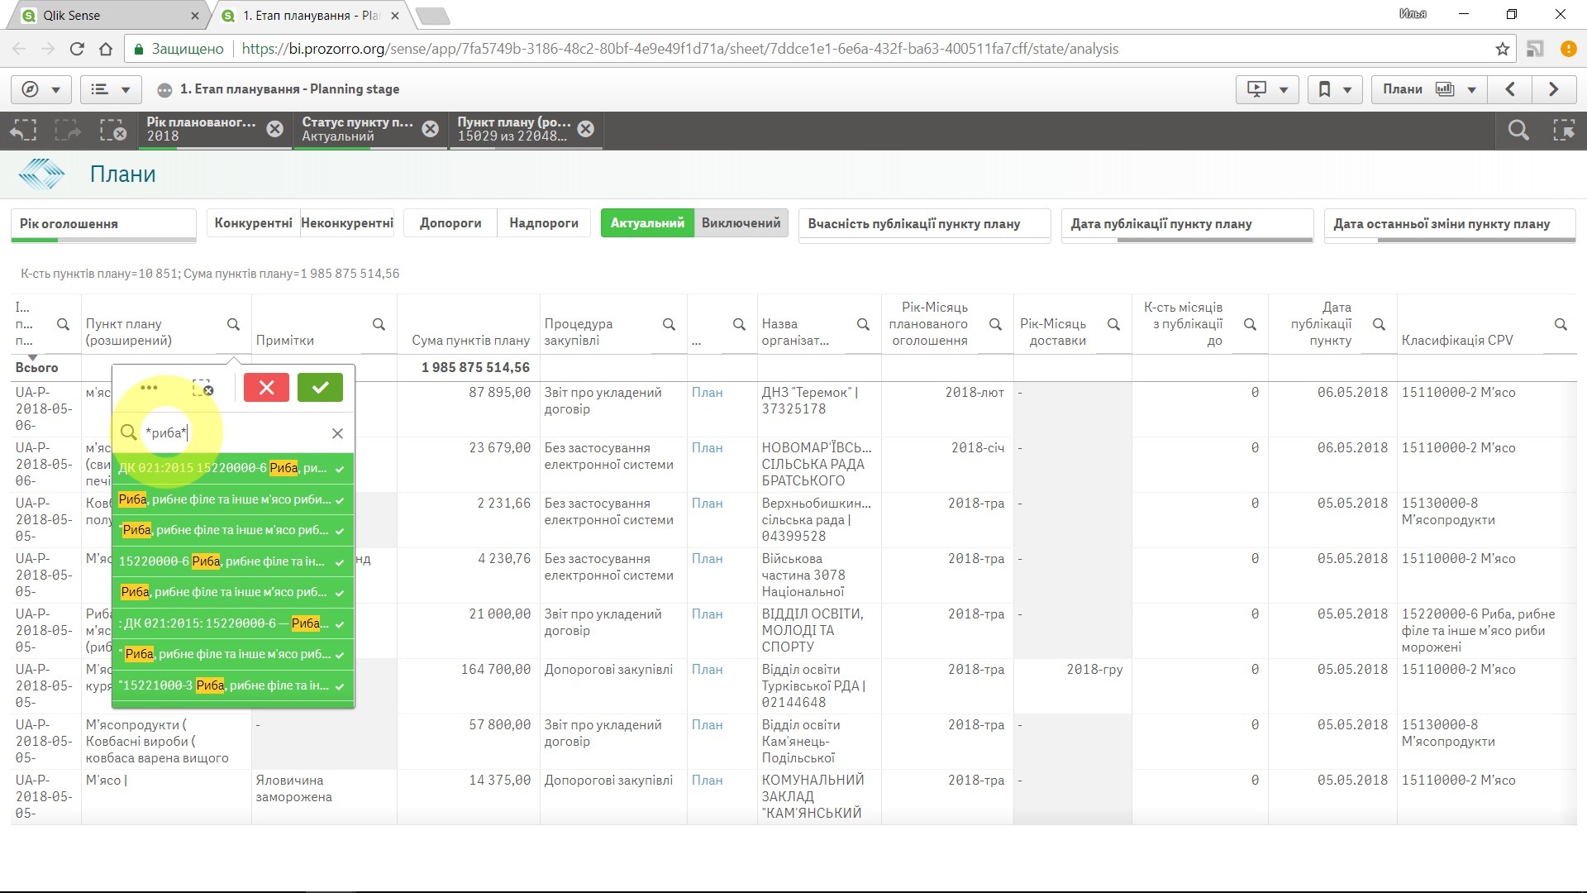The image size is (1587, 893).
Task: Select the Надпороги filter option
Action: click(543, 223)
